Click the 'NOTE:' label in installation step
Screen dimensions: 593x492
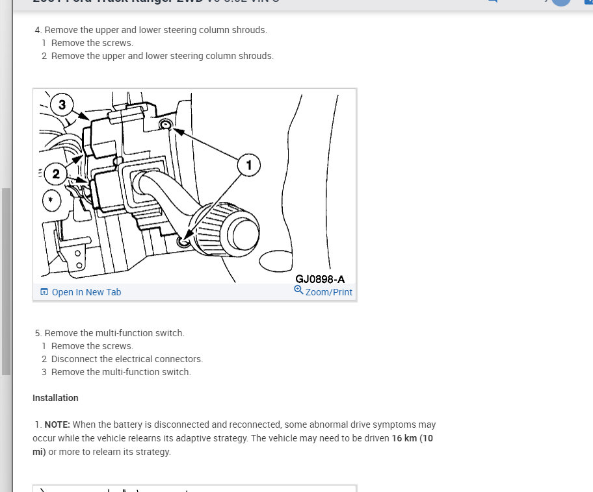(57, 424)
